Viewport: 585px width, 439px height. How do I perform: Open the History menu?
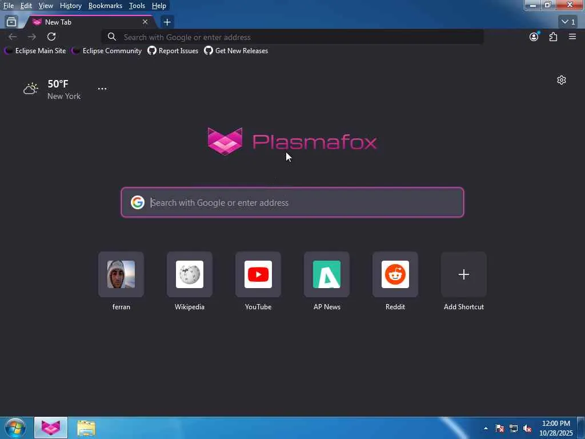(x=70, y=6)
